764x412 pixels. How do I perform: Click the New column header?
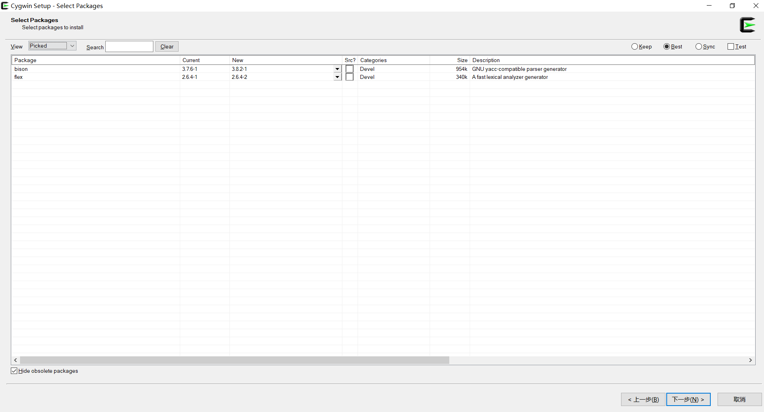286,60
